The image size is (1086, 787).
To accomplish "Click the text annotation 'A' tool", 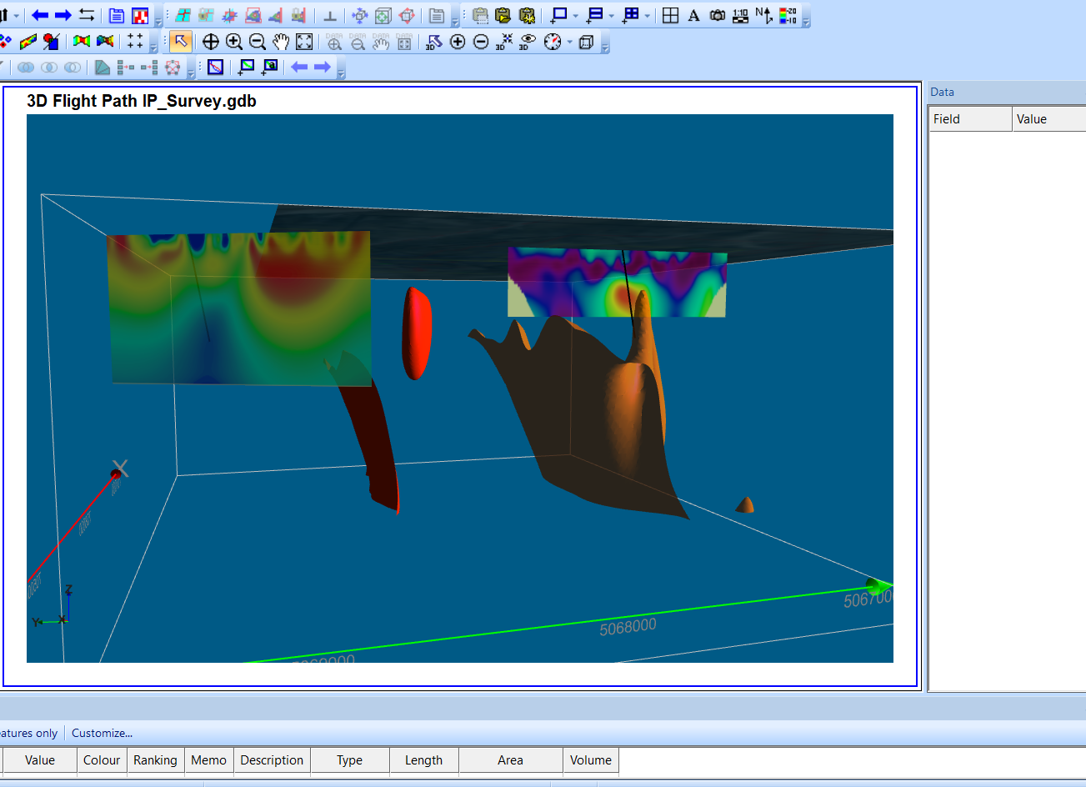I will pyautogui.click(x=693, y=15).
